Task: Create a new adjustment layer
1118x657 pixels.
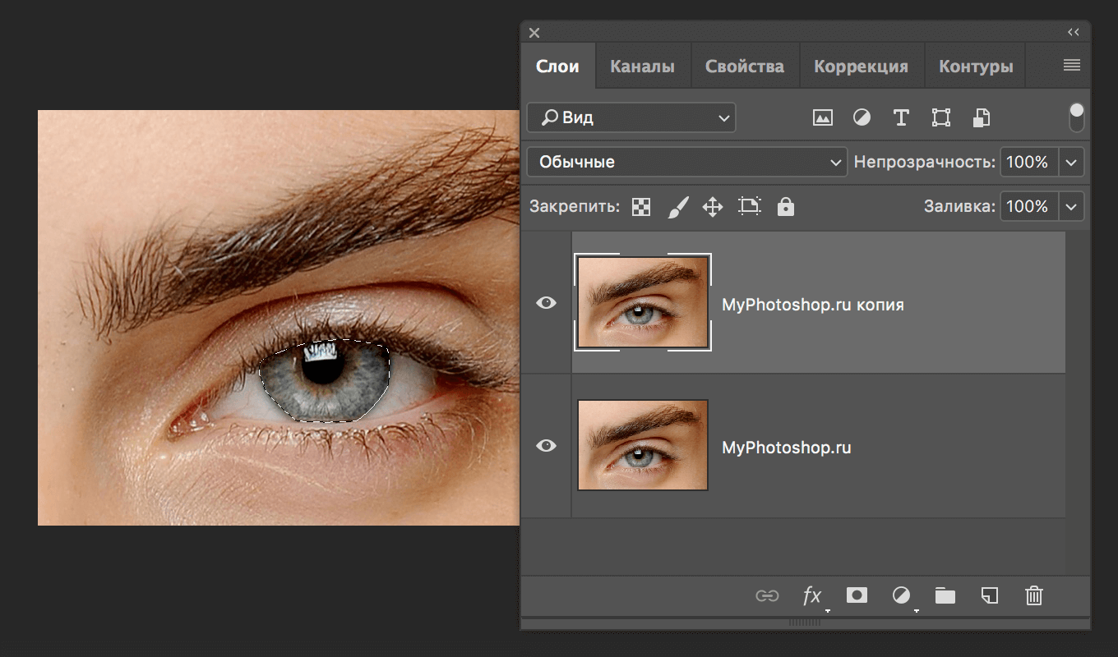Action: [x=901, y=595]
